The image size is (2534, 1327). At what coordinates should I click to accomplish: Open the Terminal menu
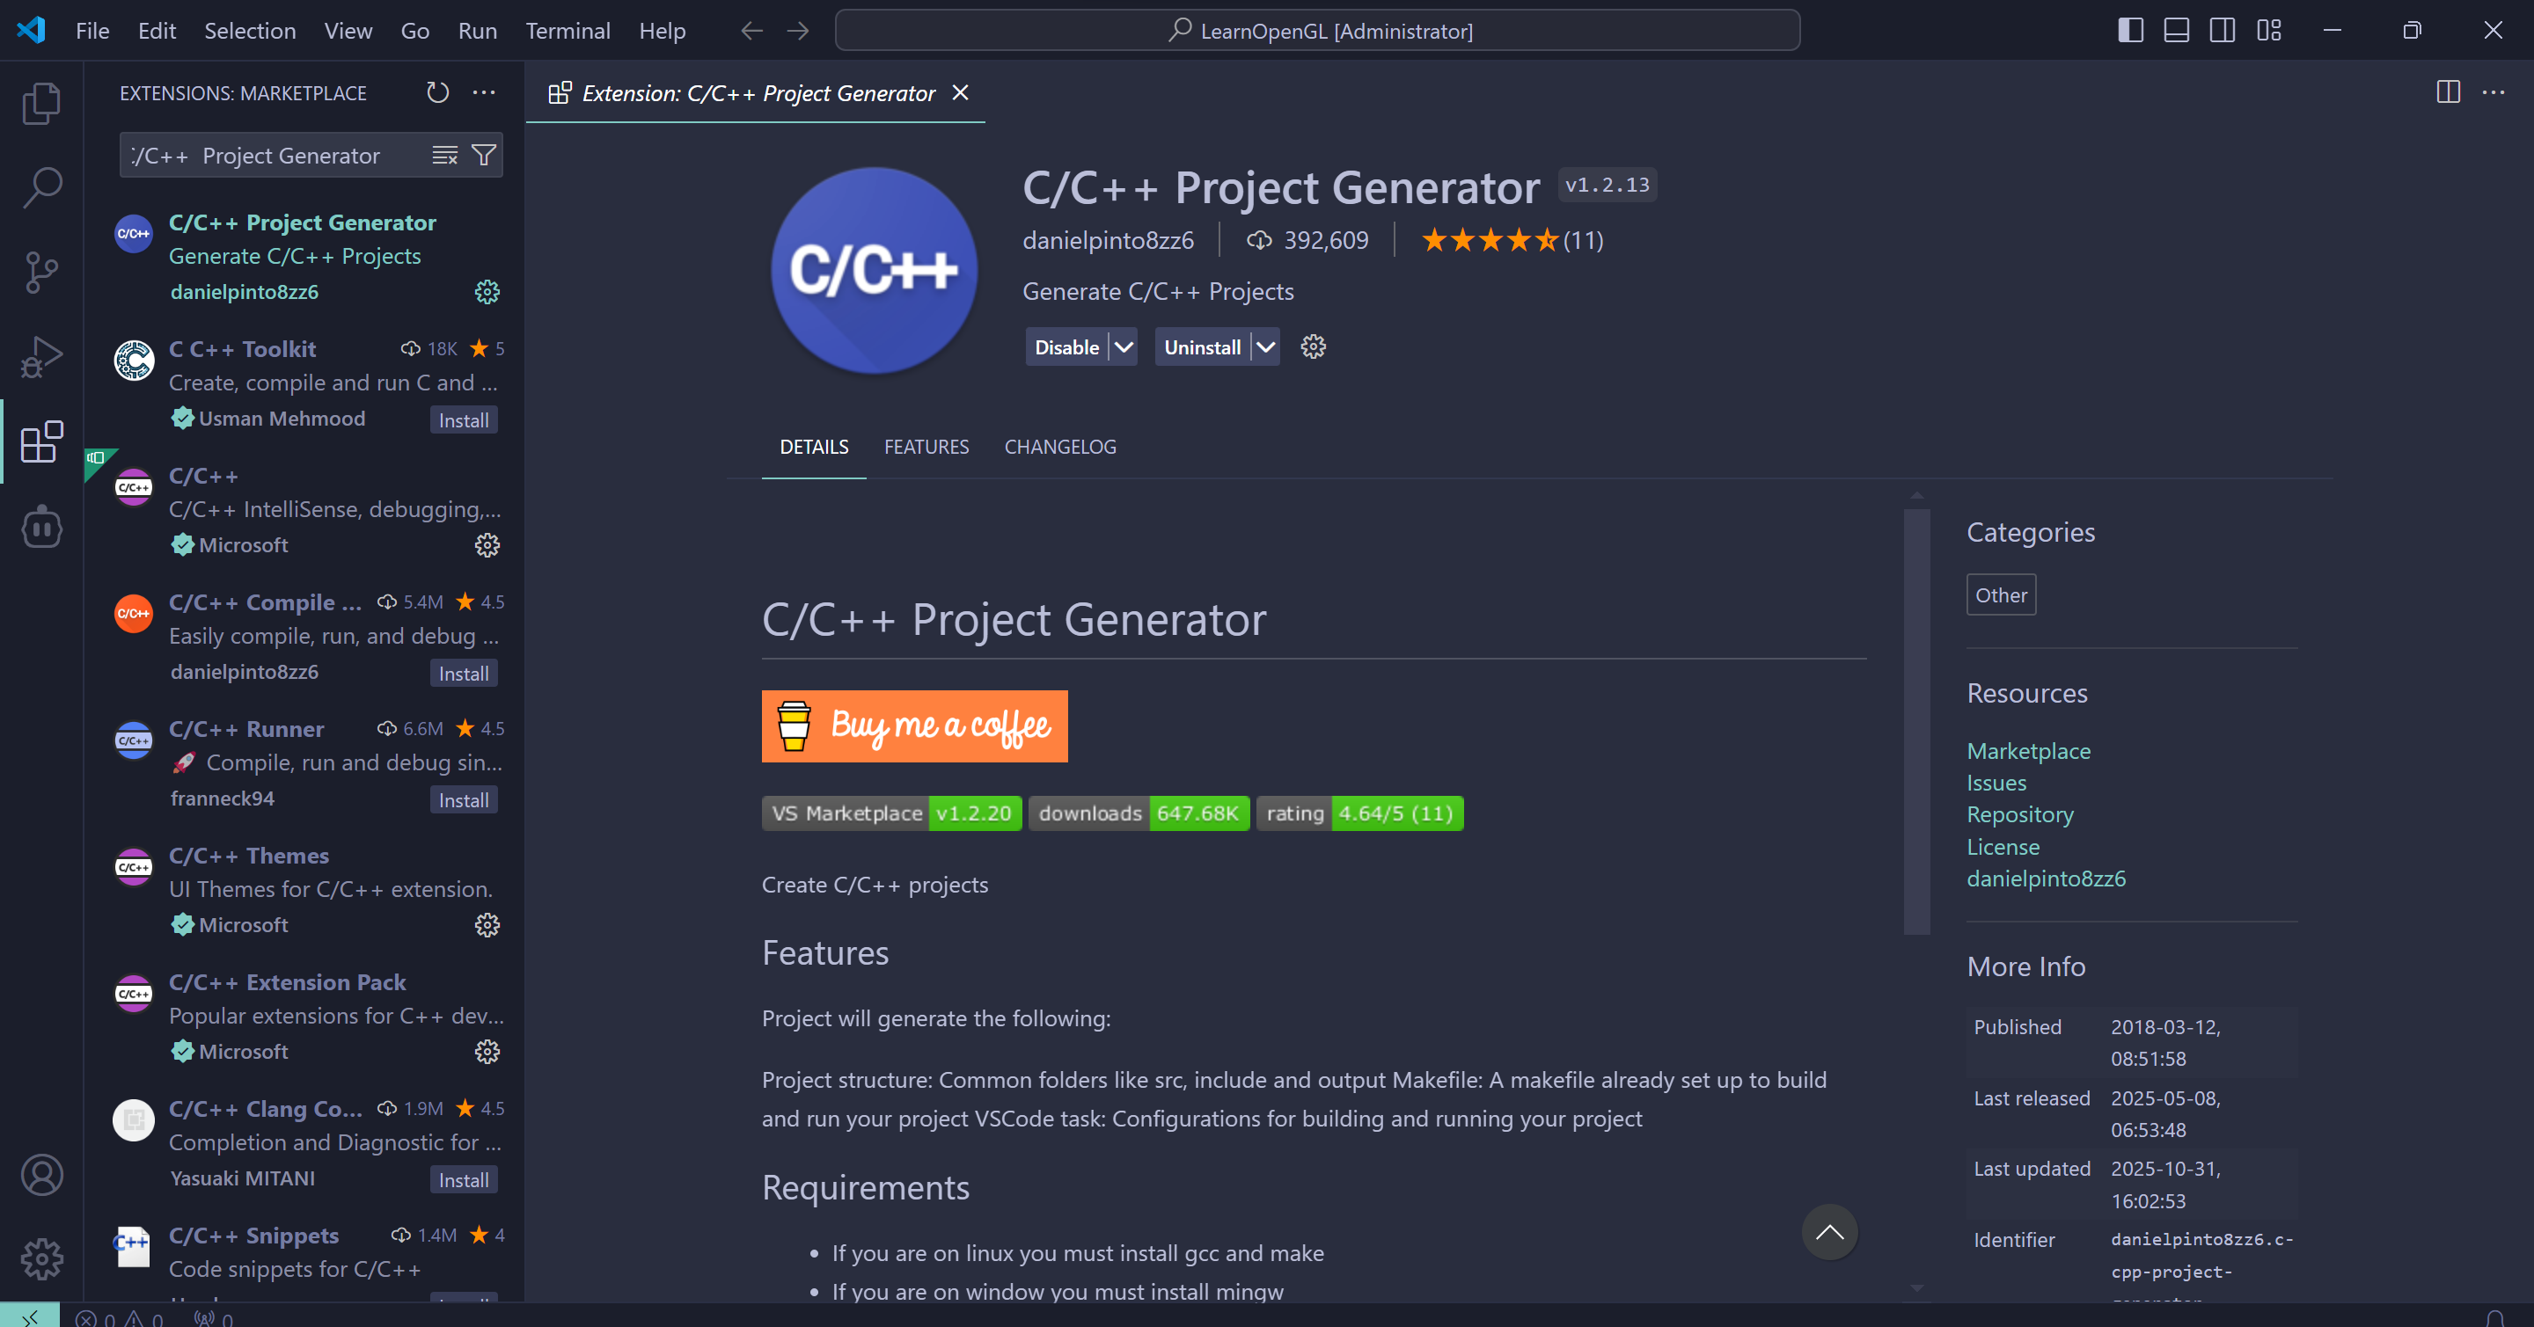(x=568, y=31)
